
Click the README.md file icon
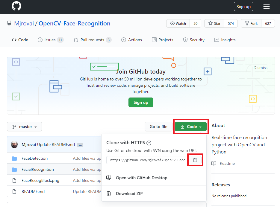click(x=14, y=192)
